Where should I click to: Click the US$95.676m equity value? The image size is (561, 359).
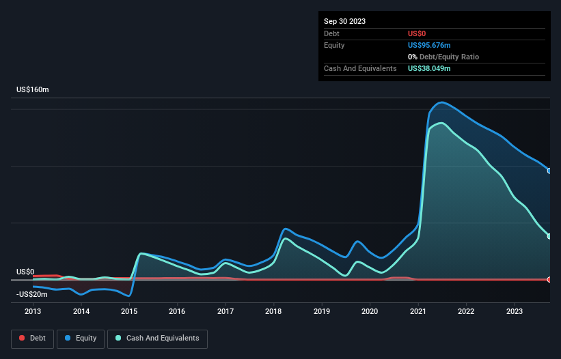pyautogui.click(x=429, y=45)
